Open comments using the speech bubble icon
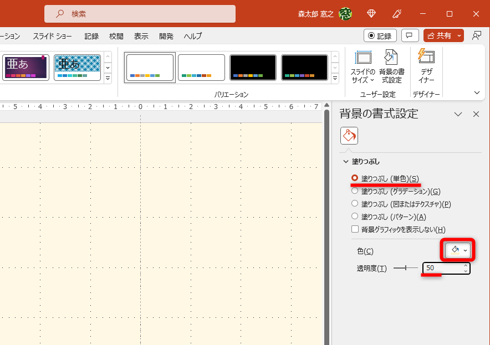Image resolution: width=490 pixels, height=345 pixels. (410, 35)
